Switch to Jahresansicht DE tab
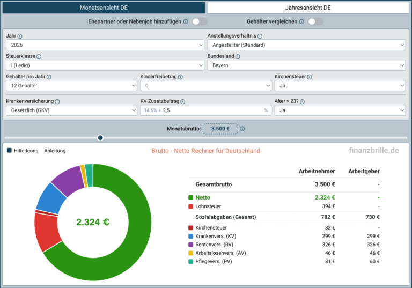Image resolution: width=412 pixels, height=288 pixels. tap(308, 8)
